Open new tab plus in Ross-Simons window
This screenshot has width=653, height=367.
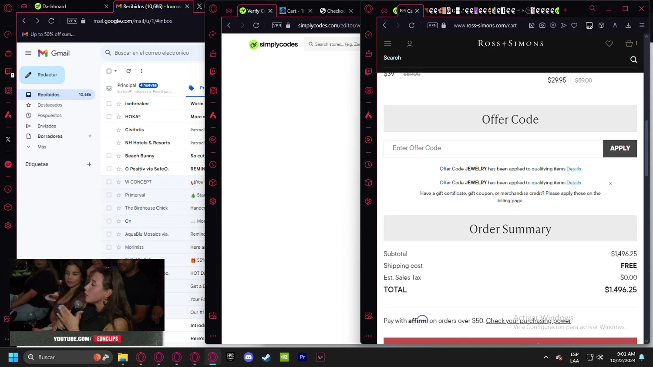point(565,10)
